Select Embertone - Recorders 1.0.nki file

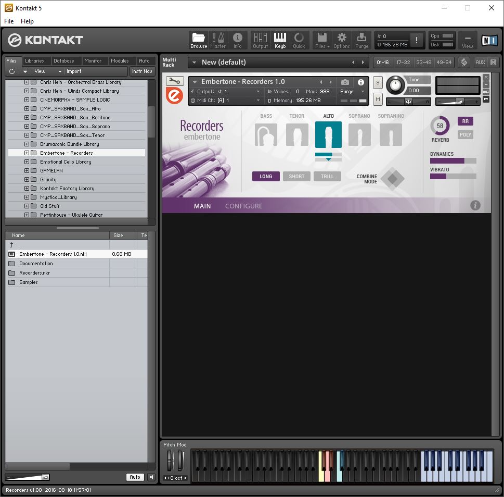[x=77, y=254]
